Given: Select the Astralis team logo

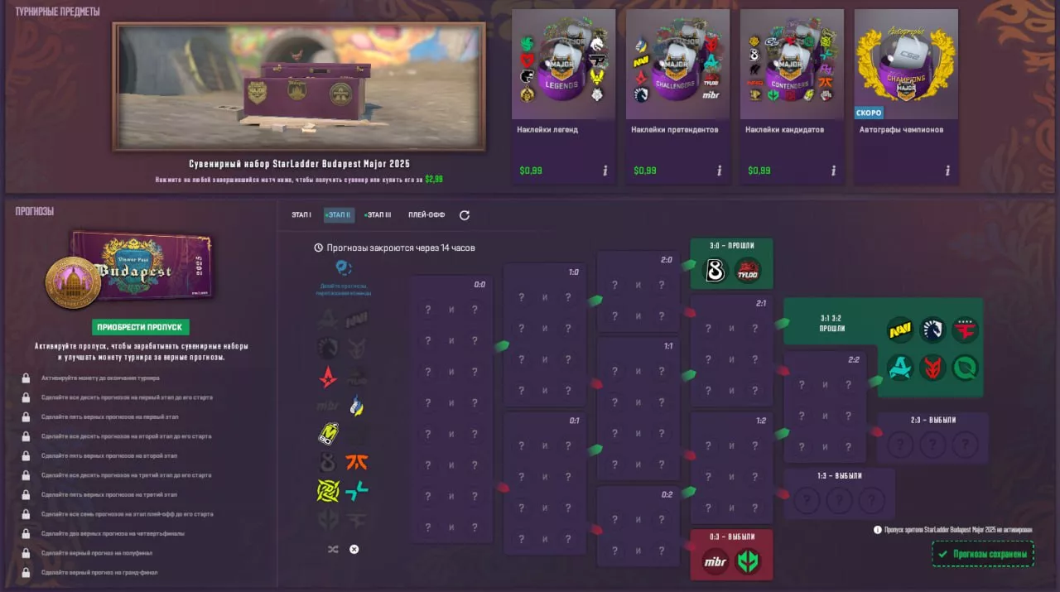Looking at the screenshot, I should [x=328, y=378].
